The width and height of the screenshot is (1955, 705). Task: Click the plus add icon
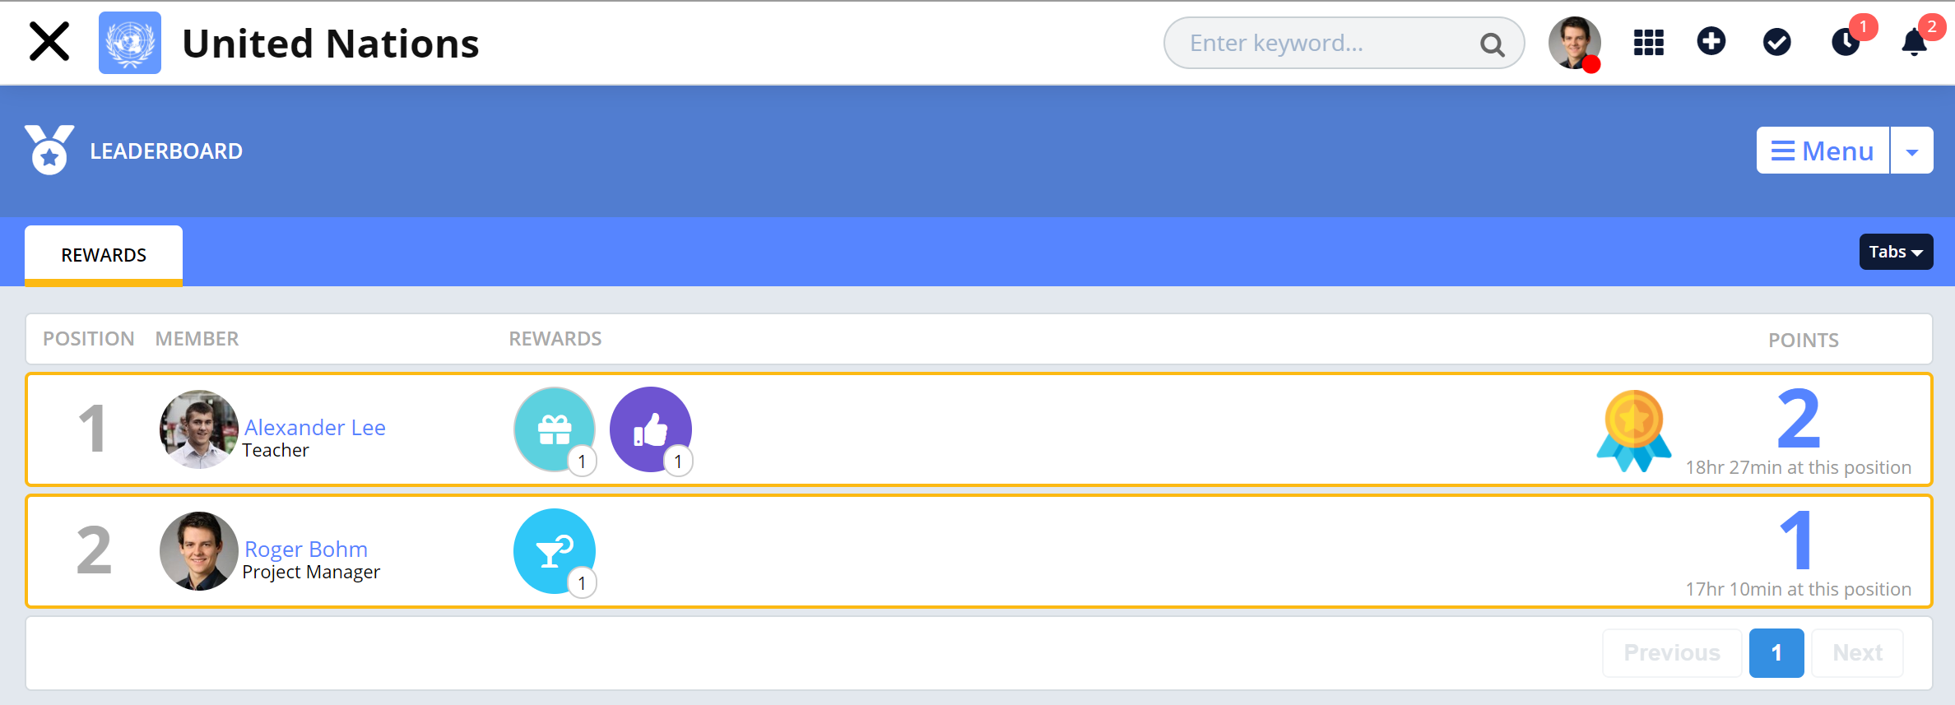[1711, 42]
